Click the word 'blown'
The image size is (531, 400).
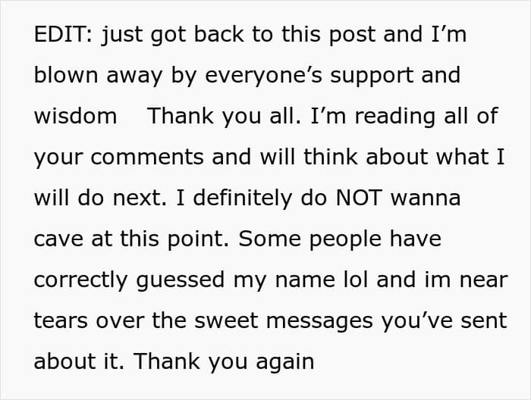tap(66, 75)
